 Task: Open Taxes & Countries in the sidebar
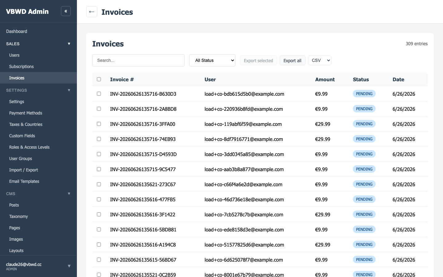[x=38, y=124]
